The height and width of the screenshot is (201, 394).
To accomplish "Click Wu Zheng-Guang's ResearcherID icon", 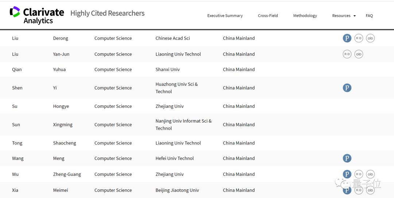I will point(359,174).
